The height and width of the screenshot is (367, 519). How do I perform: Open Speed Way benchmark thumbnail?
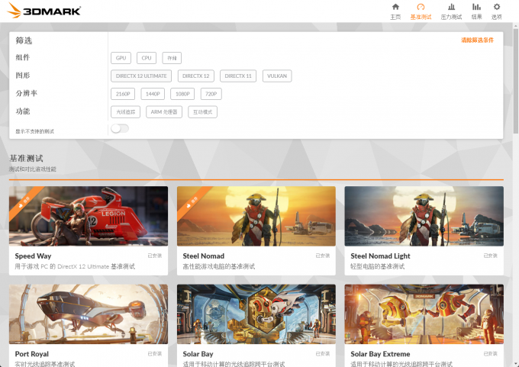tap(89, 216)
